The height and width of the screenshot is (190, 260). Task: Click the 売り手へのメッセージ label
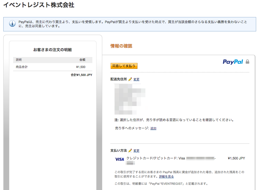coord(132,128)
